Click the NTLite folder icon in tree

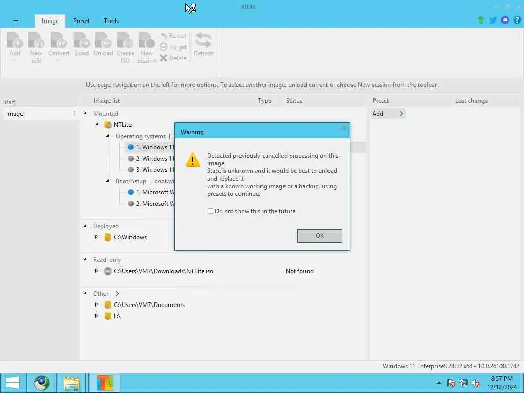107,125
